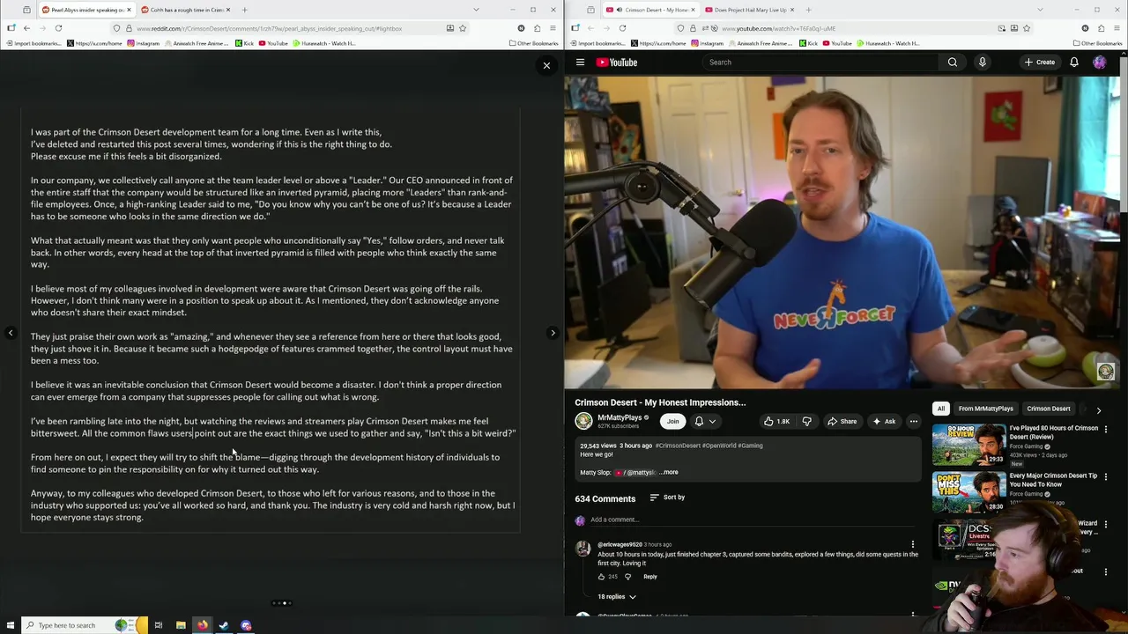Image resolution: width=1128 pixels, height=634 pixels.
Task: Share the Crimson Desert video
Action: point(842,421)
